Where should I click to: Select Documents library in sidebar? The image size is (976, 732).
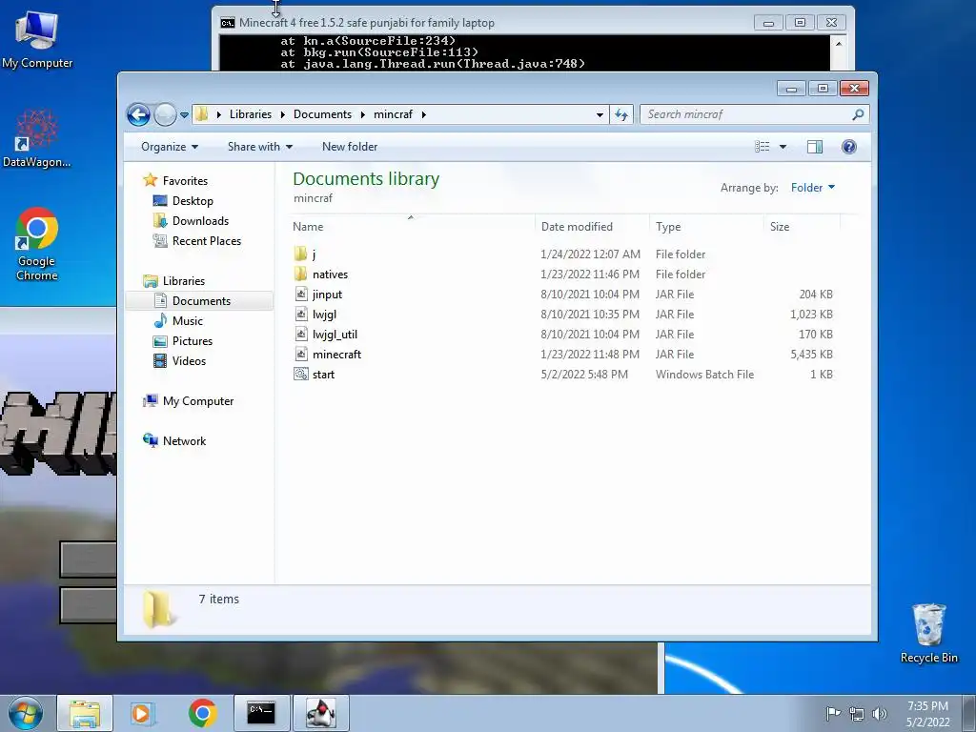tap(201, 300)
